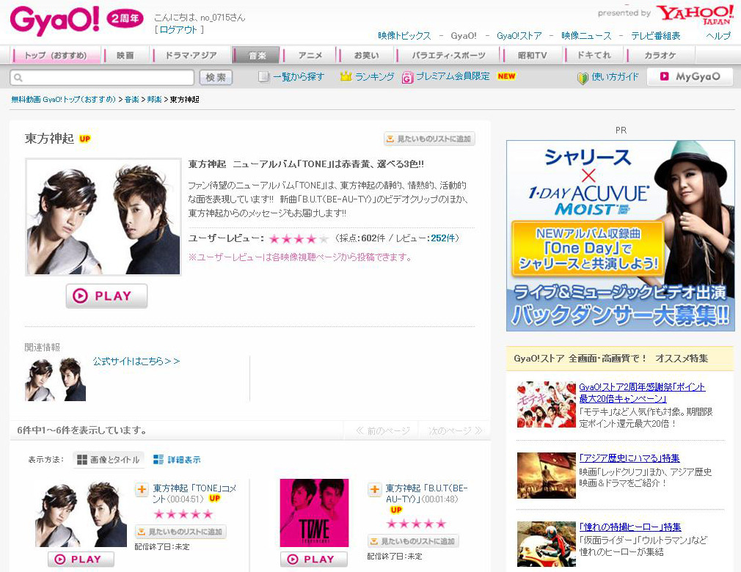Click the 「TONE」コメント video thumbnail
Viewport: 741px width, 572px height.
[81, 514]
